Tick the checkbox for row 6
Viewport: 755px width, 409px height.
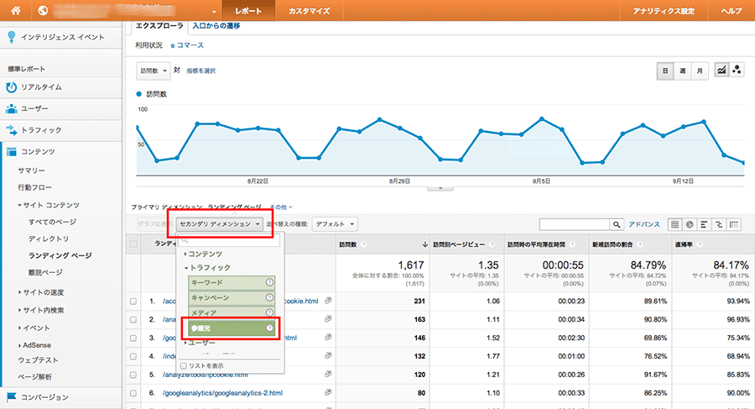pyautogui.click(x=133, y=392)
